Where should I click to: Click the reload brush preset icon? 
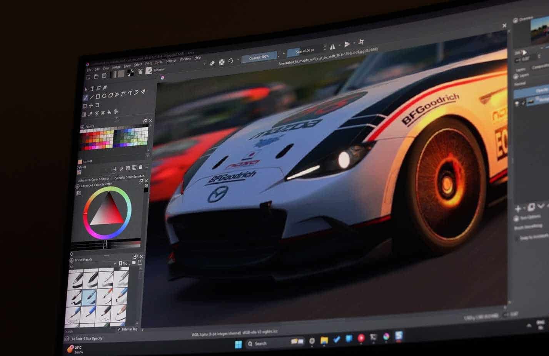coord(231,61)
